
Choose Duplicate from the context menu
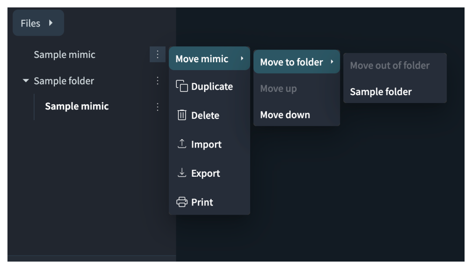click(x=210, y=86)
